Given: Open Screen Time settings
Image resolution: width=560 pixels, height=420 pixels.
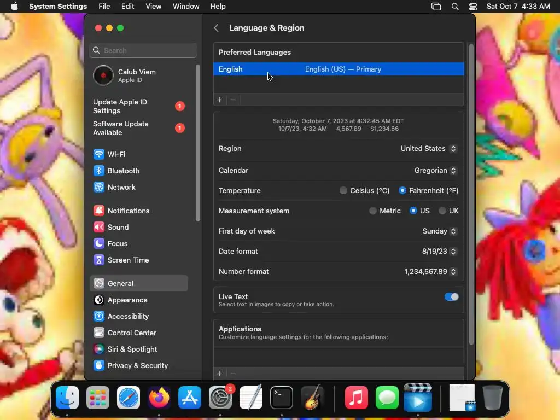Looking at the screenshot, I should coord(138,260).
